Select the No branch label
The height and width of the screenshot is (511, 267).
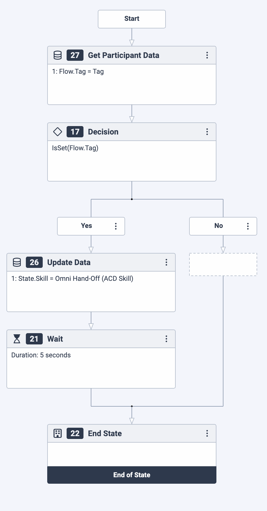coord(219,226)
